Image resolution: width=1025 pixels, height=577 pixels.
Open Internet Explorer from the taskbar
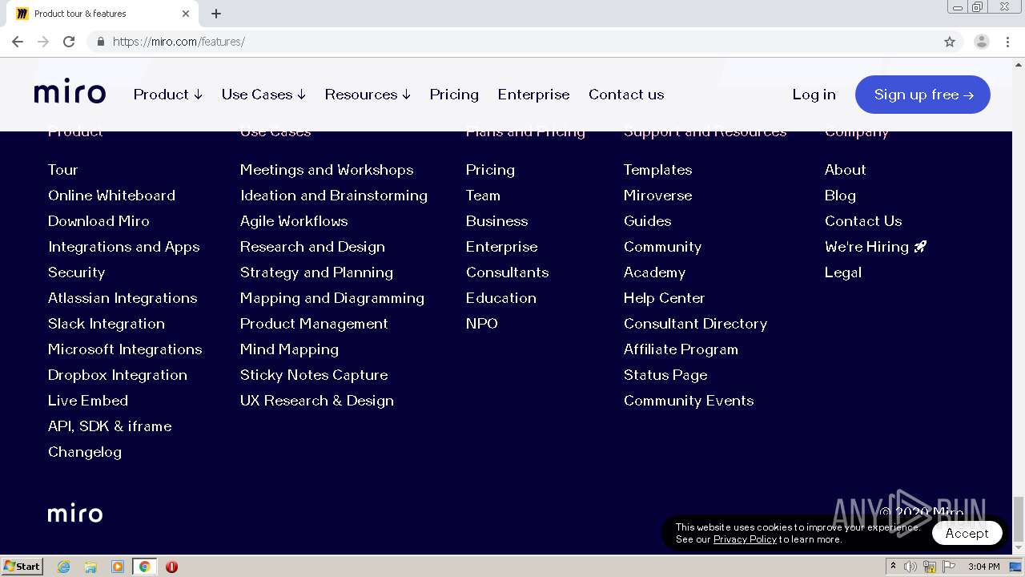63,567
